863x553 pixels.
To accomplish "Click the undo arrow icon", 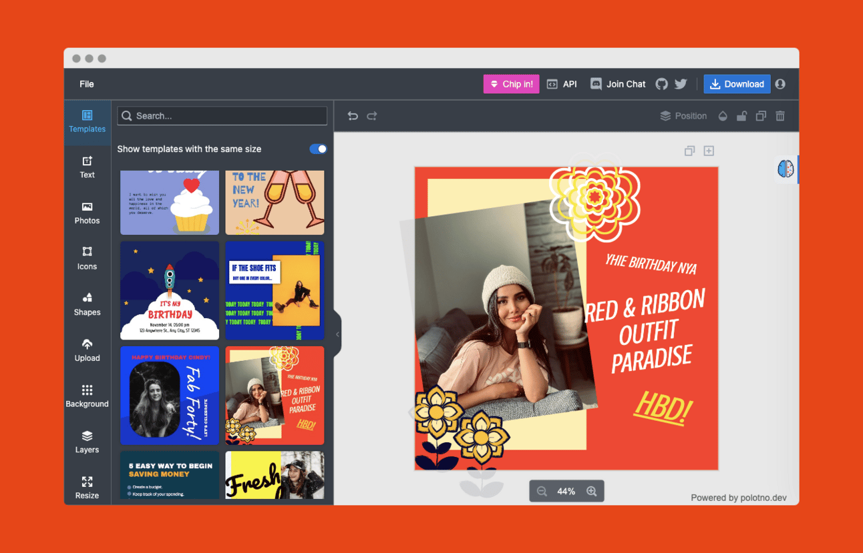I will (353, 116).
